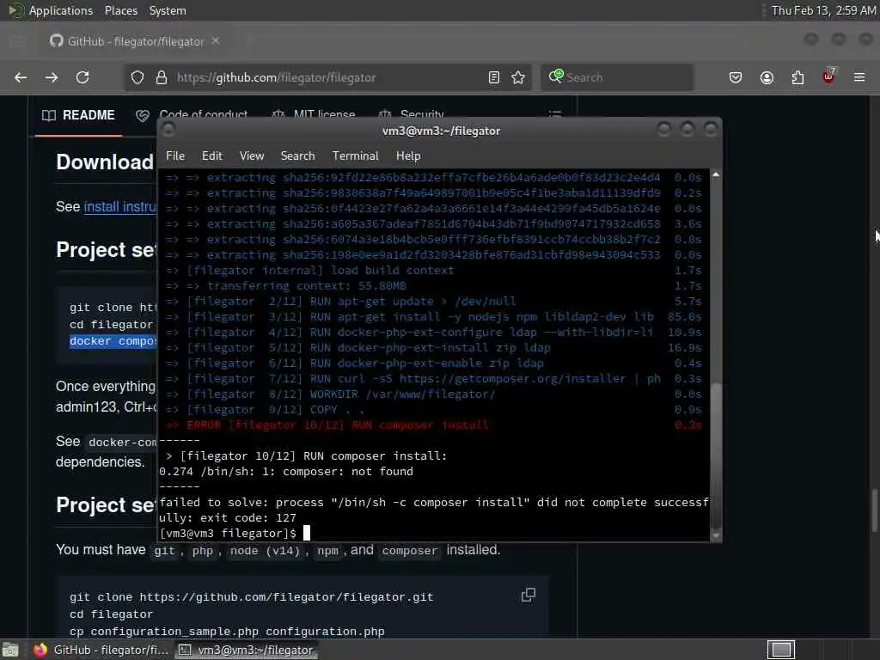Screen dimensions: 880x660
Task: Click the workspace switcher in bottom panel
Action: click(781, 650)
